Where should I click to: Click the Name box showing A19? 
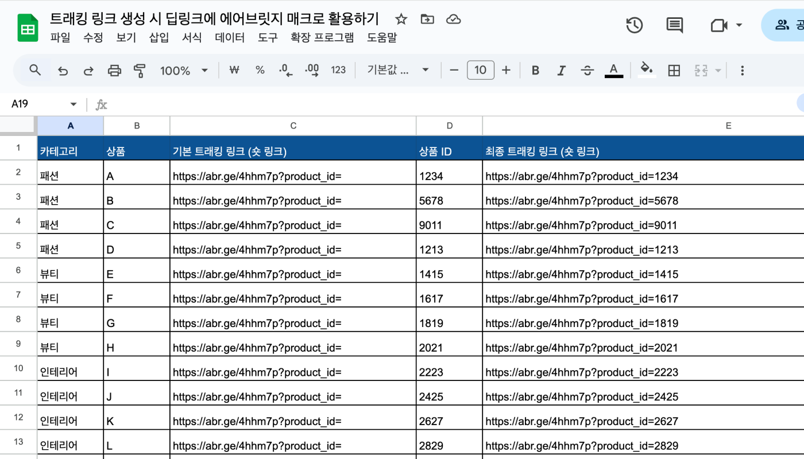point(36,104)
